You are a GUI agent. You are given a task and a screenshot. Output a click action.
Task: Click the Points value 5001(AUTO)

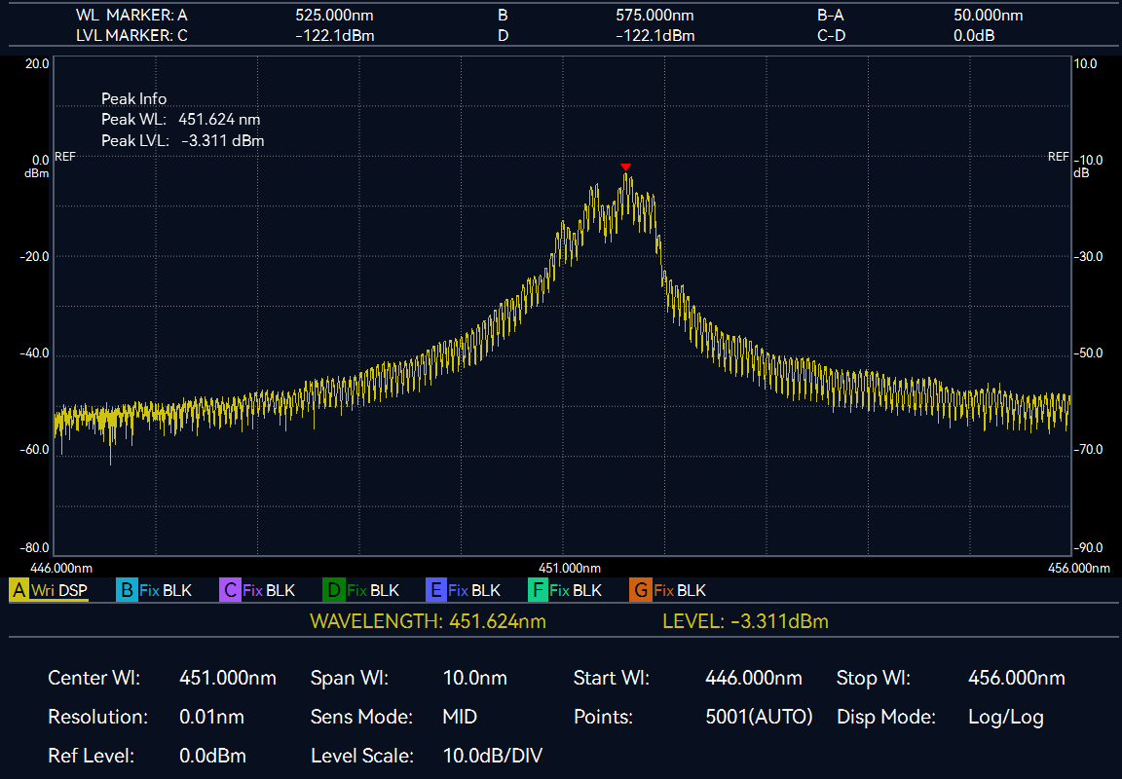pos(759,718)
